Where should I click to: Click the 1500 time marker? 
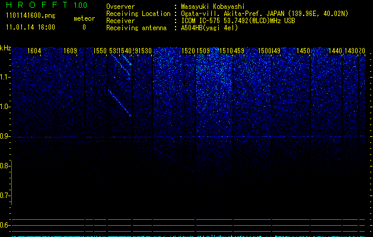tap(264, 51)
